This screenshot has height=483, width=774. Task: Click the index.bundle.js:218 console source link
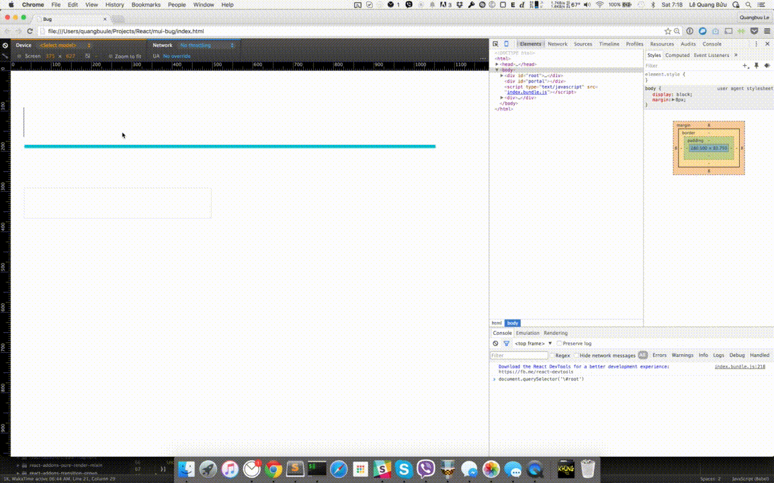point(740,367)
